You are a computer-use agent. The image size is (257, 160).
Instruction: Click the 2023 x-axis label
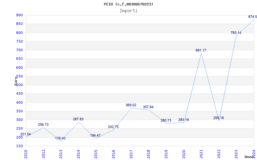point(236,154)
